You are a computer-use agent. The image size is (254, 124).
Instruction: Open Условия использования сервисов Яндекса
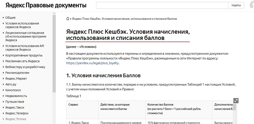pos(22,25)
